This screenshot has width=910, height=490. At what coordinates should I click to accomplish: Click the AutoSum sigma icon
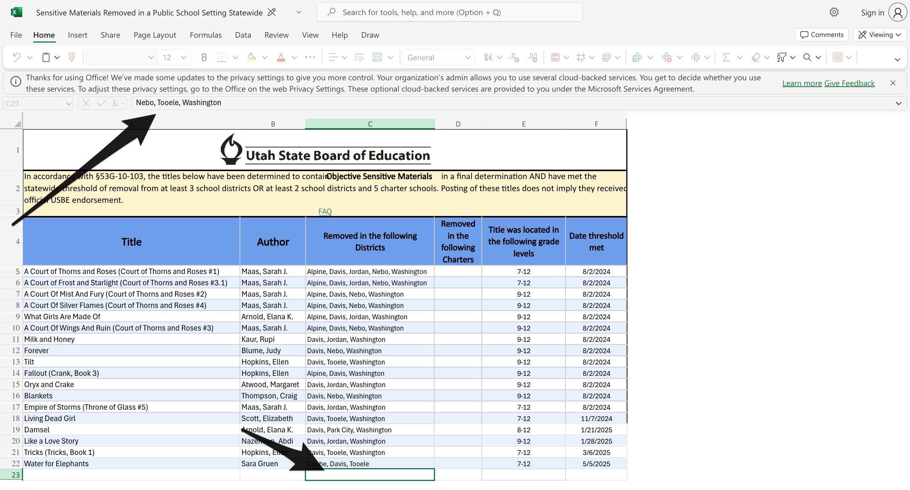726,57
